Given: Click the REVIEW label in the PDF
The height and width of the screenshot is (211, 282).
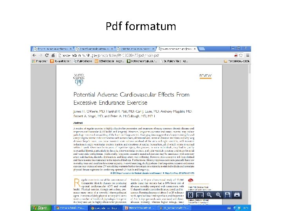Looking at the screenshot, I should click(x=206, y=75).
